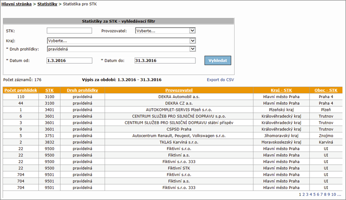Click STK number 3401 cell
Viewport: 346px width, 200px height.
coord(49,110)
